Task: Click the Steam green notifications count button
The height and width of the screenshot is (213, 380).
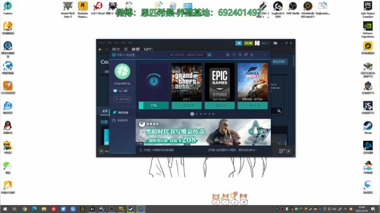Action: click(248, 43)
